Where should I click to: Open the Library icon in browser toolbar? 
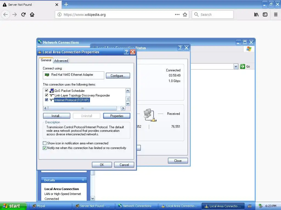coord(256,14)
